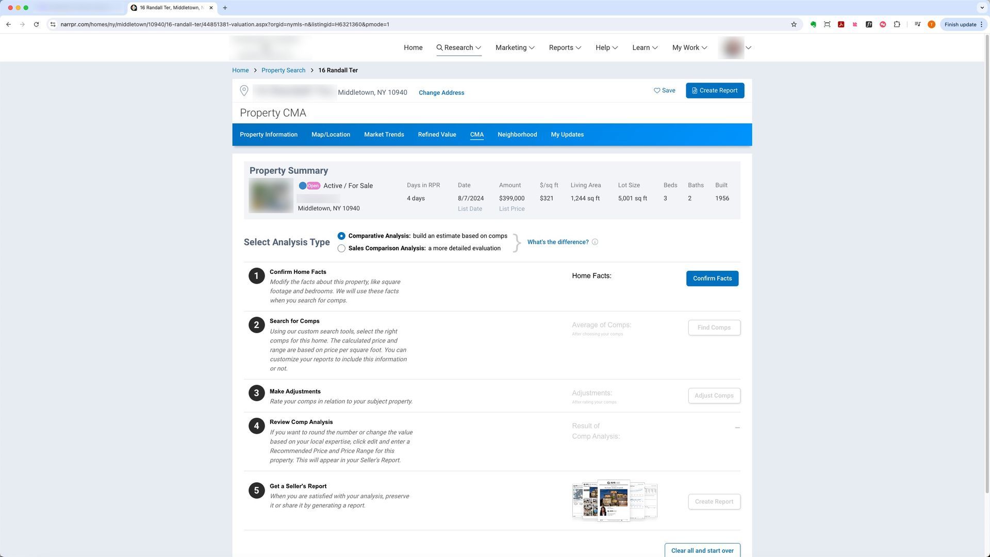Expand the Marketing dropdown menu
Viewport: 990px width, 557px height.
[x=515, y=47]
